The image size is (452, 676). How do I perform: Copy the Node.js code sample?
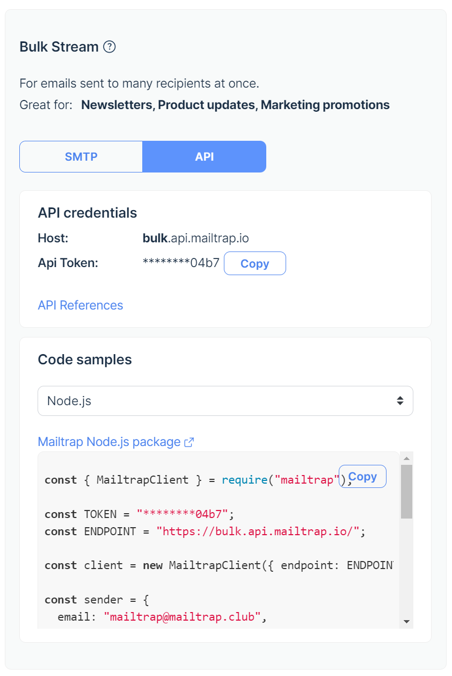pyautogui.click(x=362, y=476)
